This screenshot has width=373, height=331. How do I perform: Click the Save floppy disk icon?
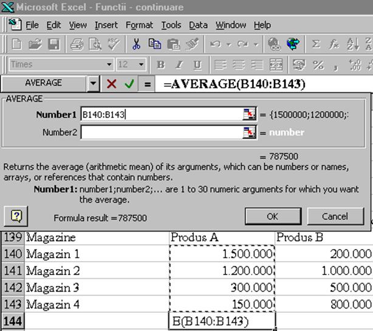(x=53, y=44)
